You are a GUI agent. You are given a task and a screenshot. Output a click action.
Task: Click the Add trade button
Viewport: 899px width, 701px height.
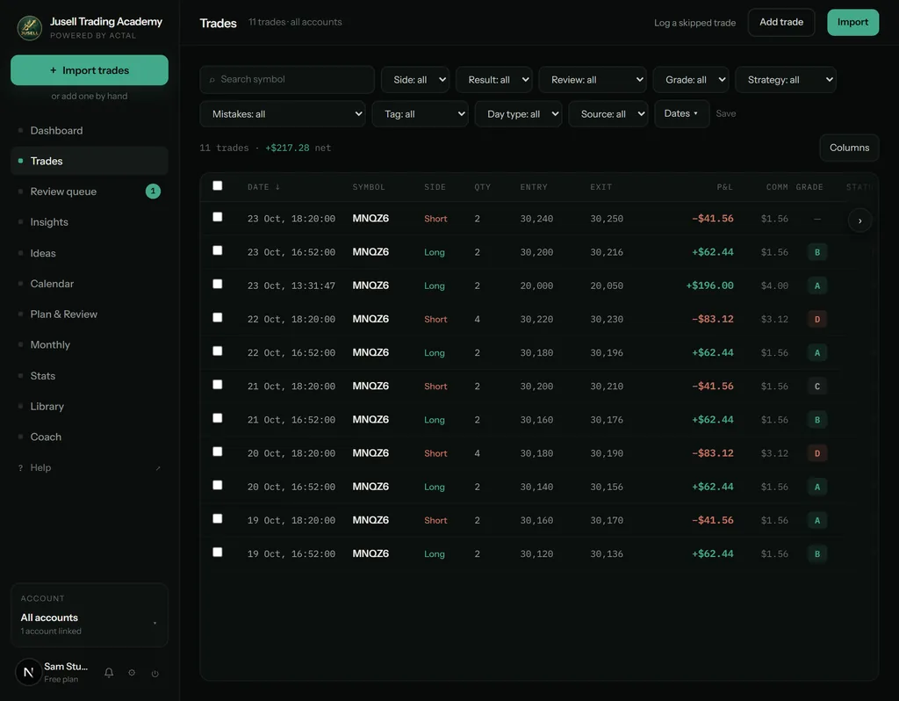click(x=780, y=22)
